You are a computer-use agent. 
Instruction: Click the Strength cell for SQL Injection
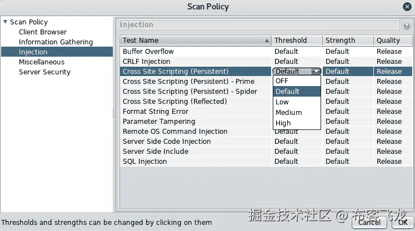tap(337, 162)
